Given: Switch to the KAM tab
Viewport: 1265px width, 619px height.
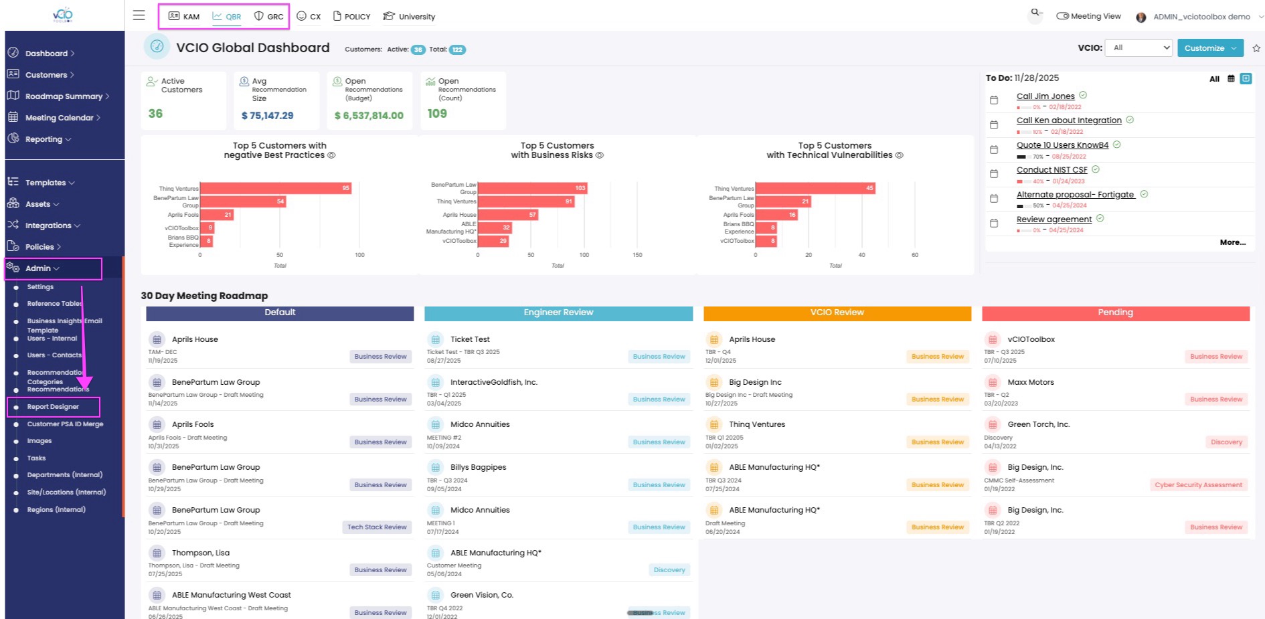Looking at the screenshot, I should pos(184,16).
